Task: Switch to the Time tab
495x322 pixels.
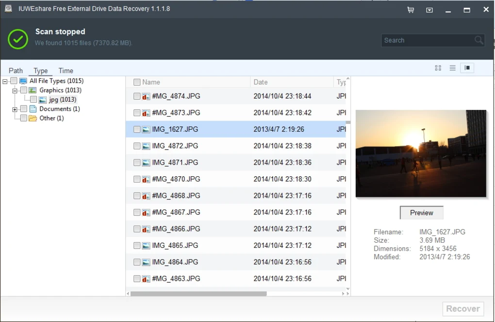Action: [66, 71]
